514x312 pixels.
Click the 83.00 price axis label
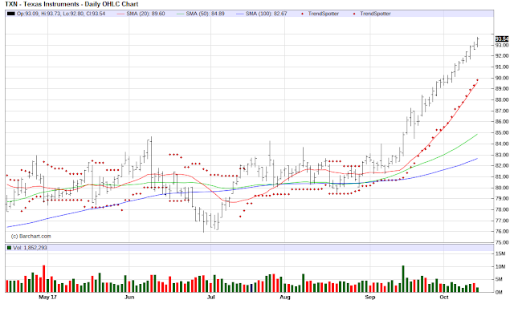502,155
